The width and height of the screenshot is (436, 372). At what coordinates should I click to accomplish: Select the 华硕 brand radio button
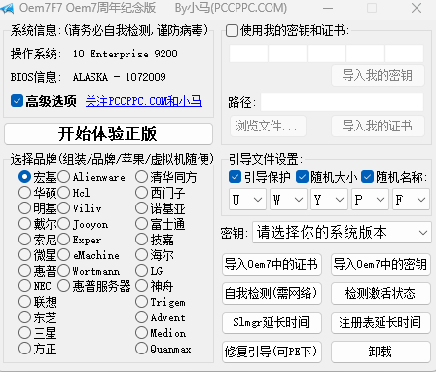click(24, 193)
